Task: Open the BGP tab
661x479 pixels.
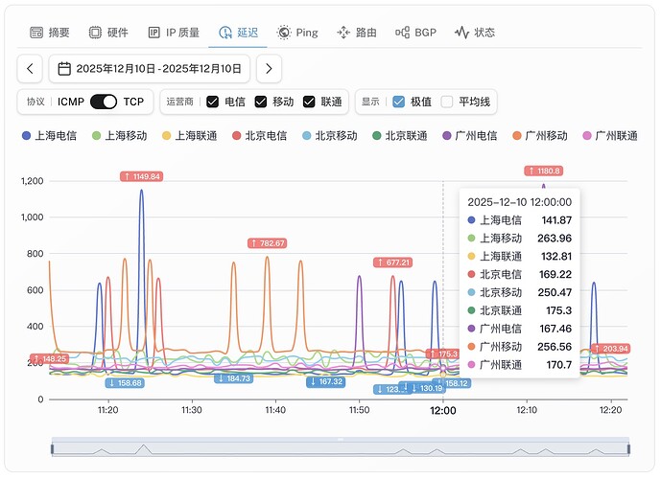Action: click(x=415, y=33)
